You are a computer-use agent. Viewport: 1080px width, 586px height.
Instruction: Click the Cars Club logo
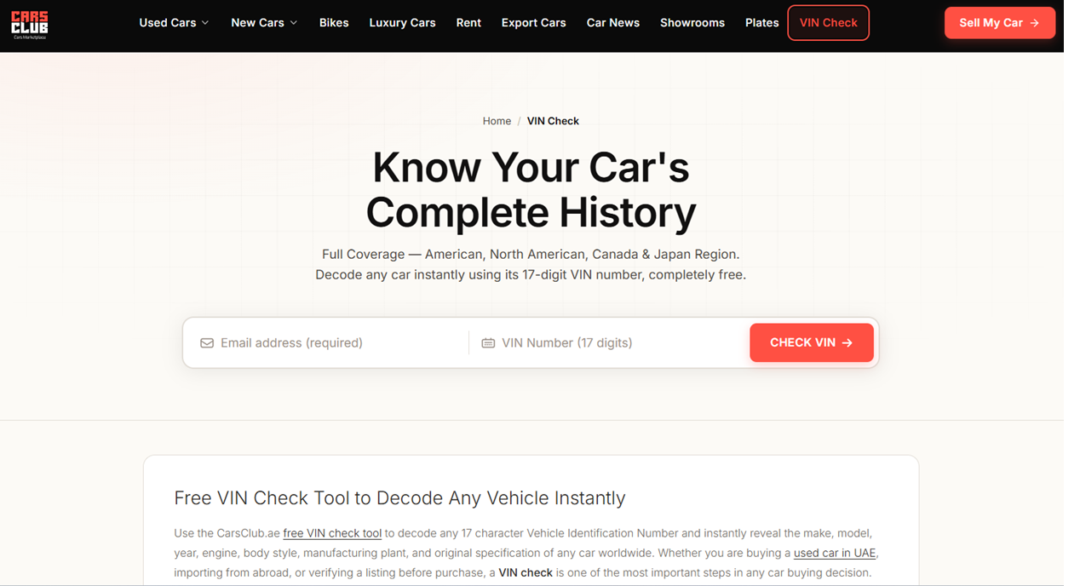tap(29, 24)
